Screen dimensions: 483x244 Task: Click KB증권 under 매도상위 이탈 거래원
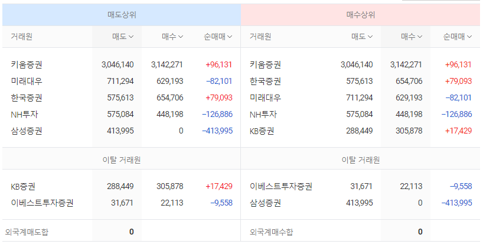(23, 186)
